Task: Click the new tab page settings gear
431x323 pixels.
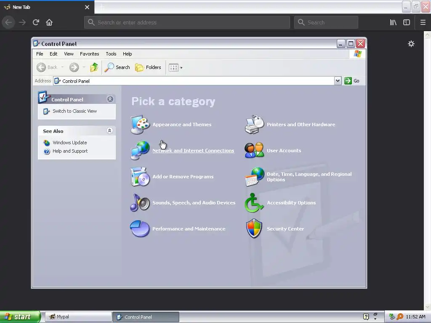Action: pyautogui.click(x=411, y=44)
